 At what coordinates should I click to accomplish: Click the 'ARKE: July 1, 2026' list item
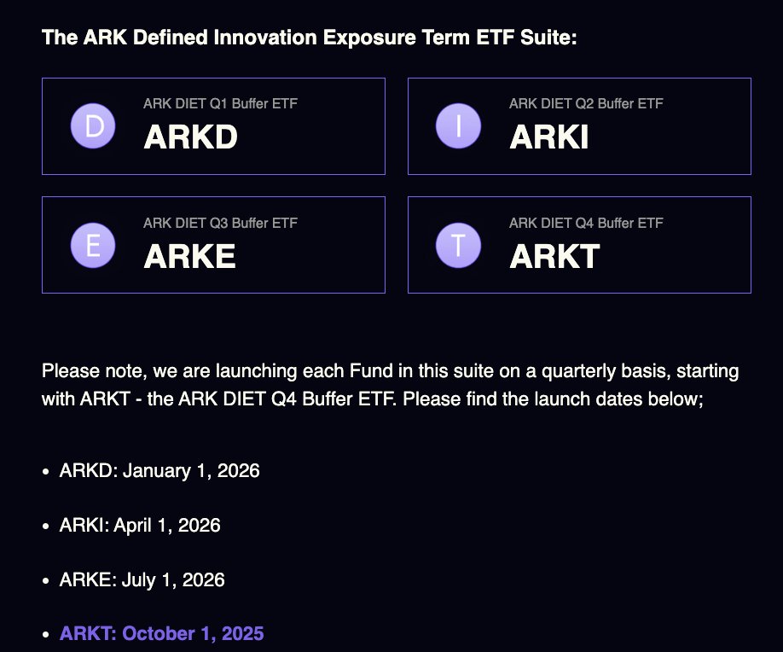click(x=142, y=580)
